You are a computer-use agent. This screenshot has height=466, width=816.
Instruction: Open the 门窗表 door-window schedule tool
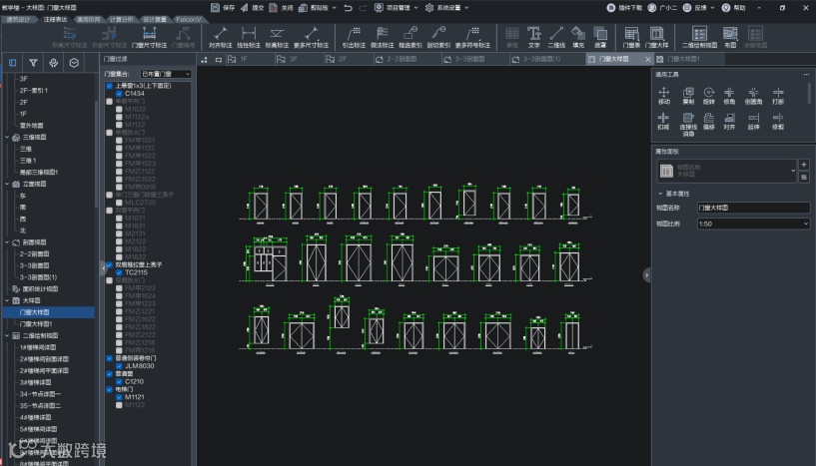click(x=631, y=38)
